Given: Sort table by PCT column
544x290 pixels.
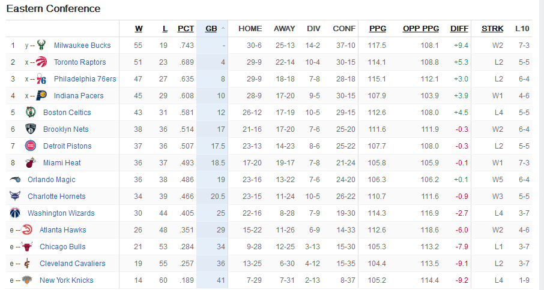Looking at the screenshot, I should pyautogui.click(x=186, y=29).
